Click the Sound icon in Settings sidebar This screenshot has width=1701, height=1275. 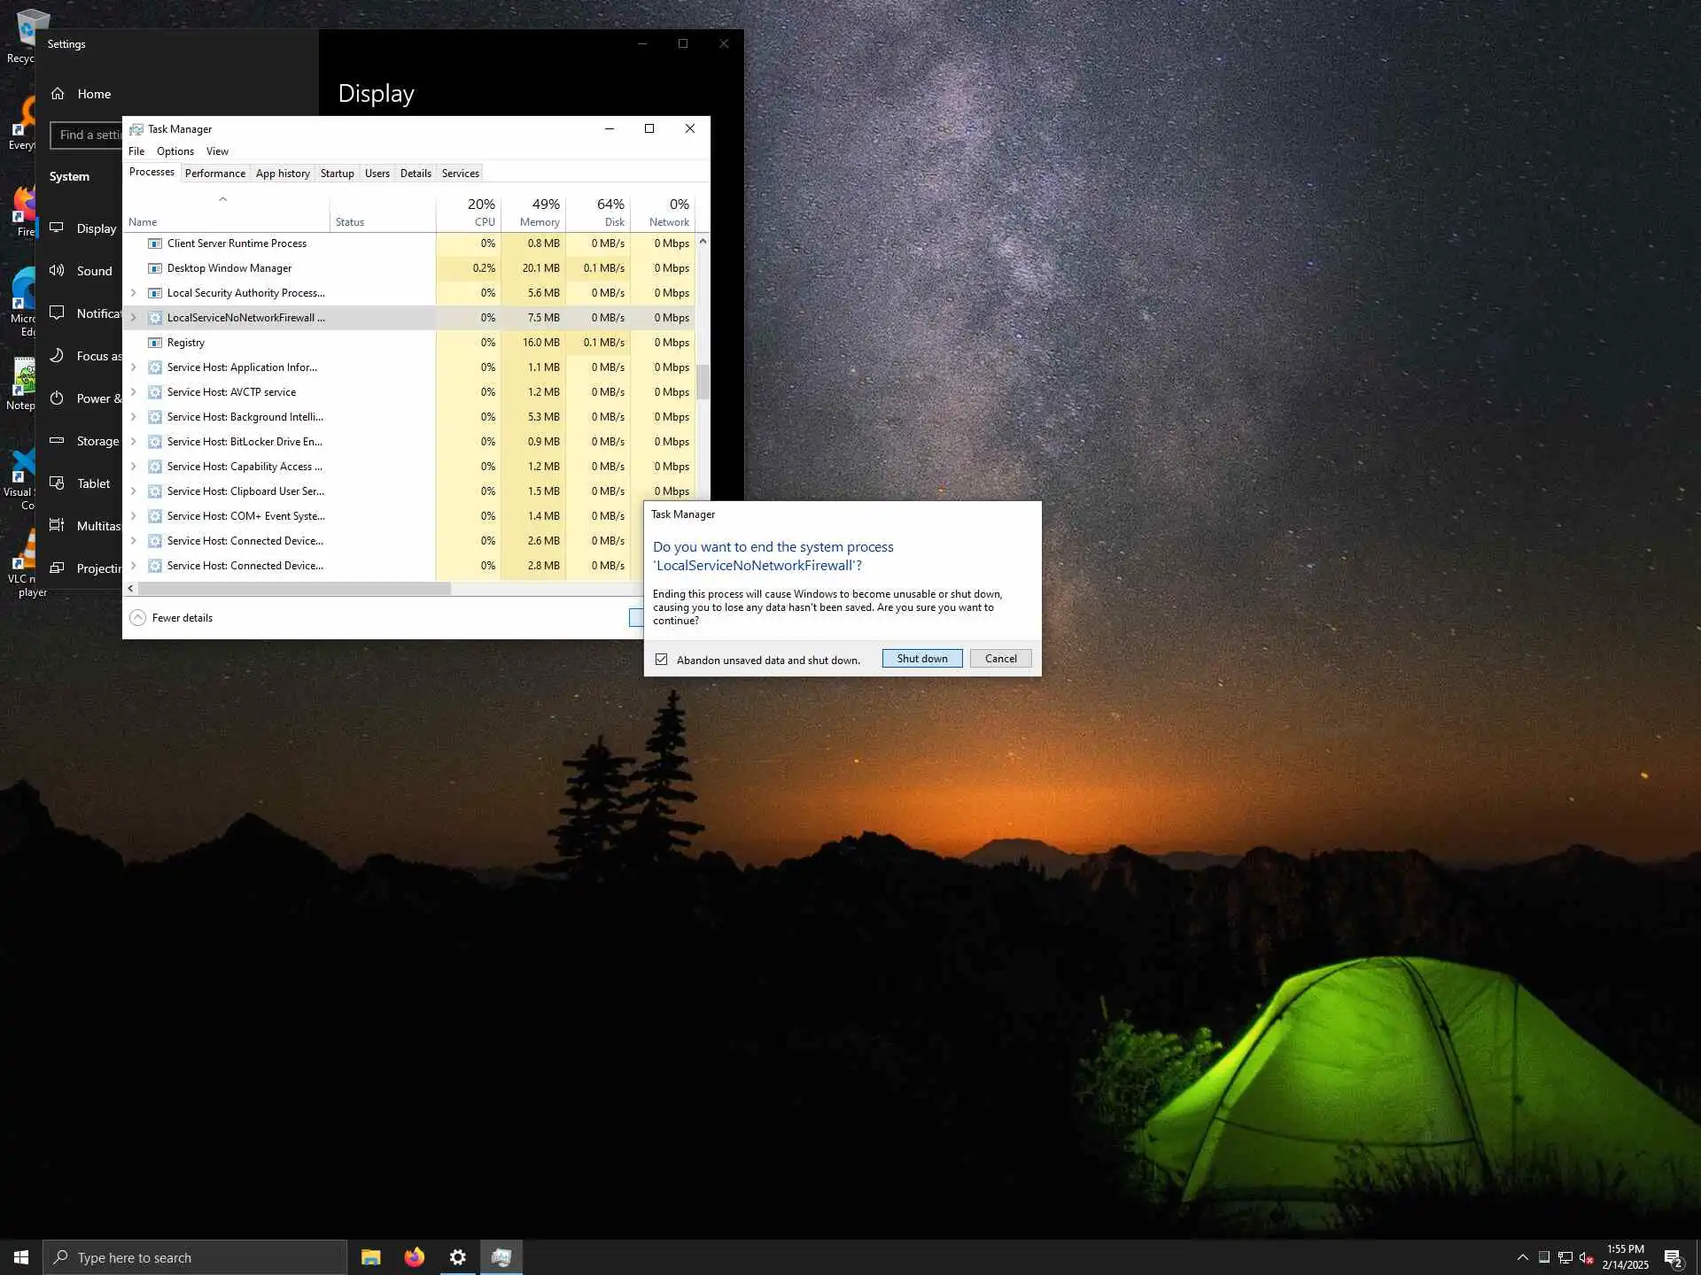(58, 271)
